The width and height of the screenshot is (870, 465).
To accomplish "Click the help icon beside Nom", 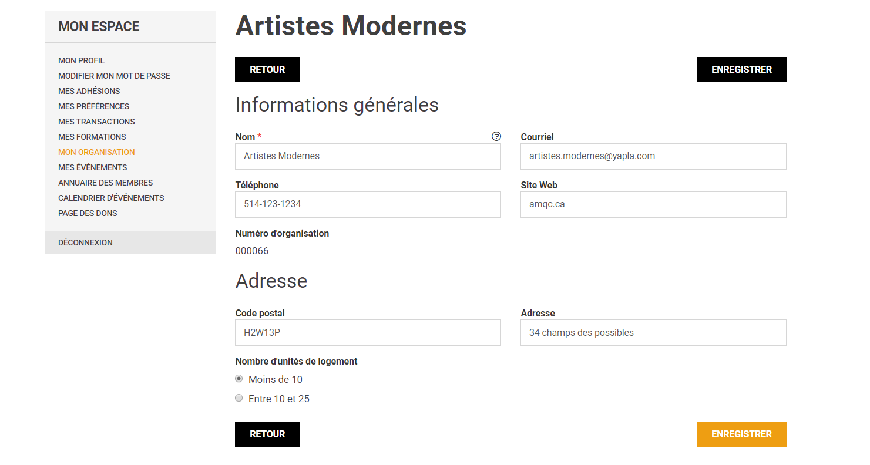I will 496,136.
